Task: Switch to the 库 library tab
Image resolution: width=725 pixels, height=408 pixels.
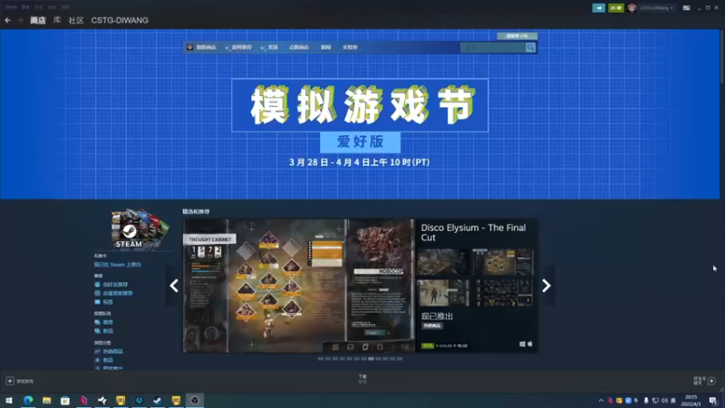Action: click(57, 20)
